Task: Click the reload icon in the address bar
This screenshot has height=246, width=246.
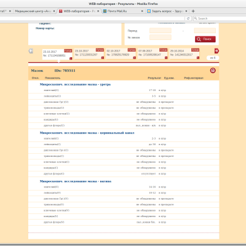Action: click(x=188, y=18)
